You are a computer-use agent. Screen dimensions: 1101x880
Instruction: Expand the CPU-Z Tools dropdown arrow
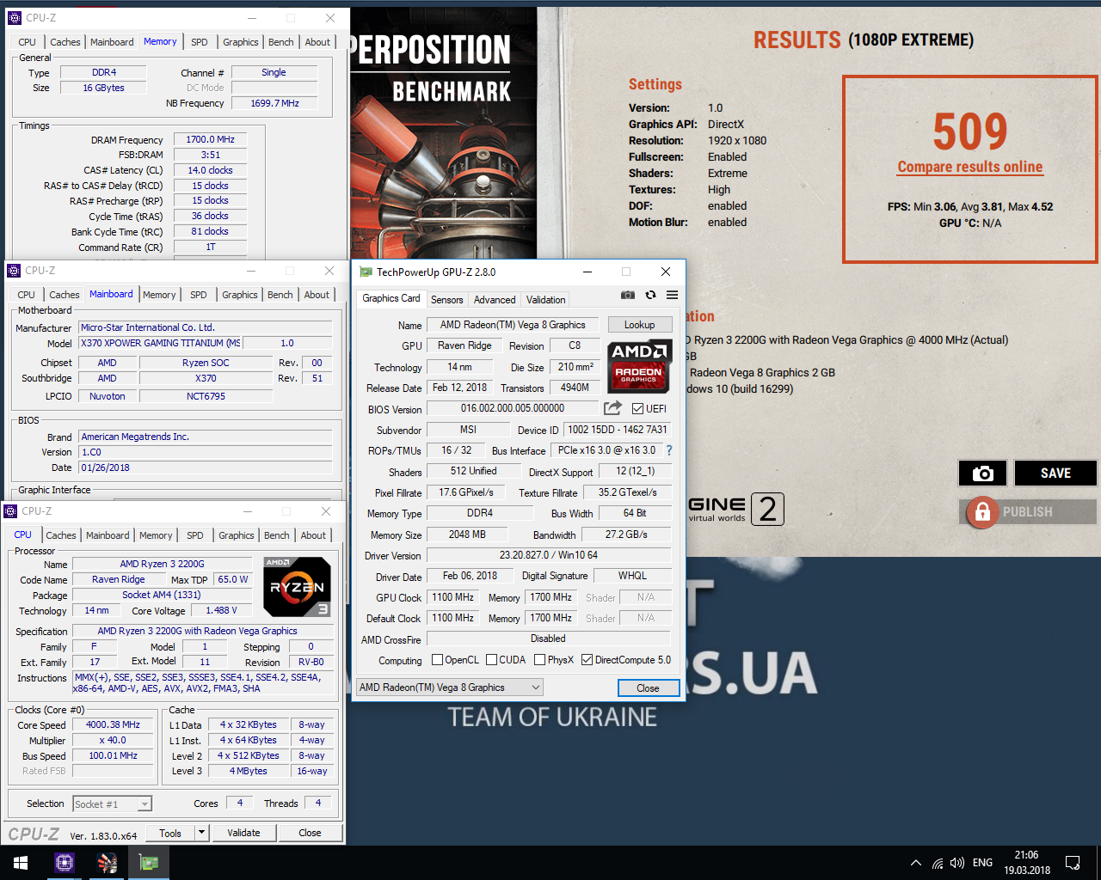point(201,833)
